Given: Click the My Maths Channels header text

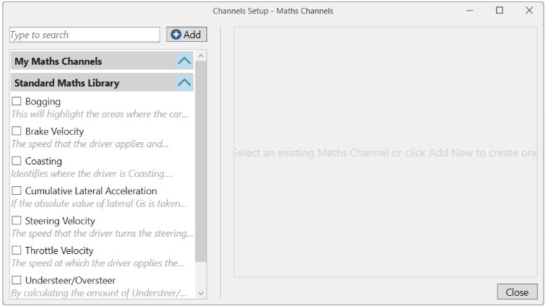Looking at the screenshot, I should click(x=58, y=61).
